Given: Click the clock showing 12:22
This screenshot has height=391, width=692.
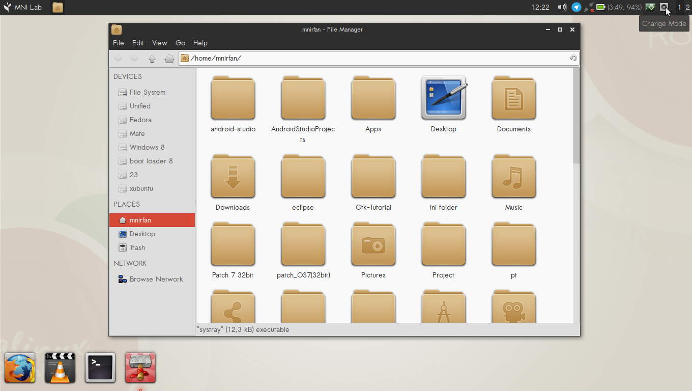Looking at the screenshot, I should (540, 7).
